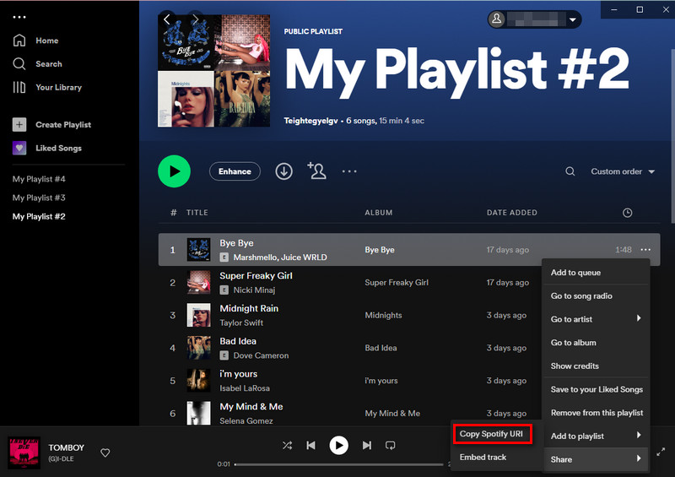Choose Remove from this playlist

pos(596,412)
